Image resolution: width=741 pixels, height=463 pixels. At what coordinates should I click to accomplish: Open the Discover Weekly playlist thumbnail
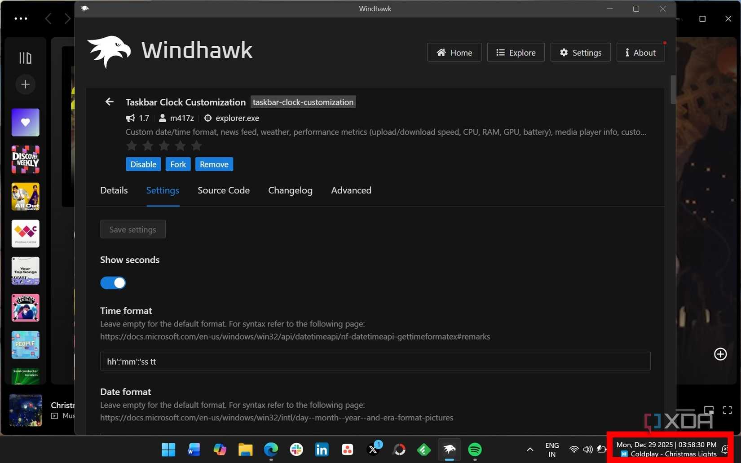pos(25,159)
